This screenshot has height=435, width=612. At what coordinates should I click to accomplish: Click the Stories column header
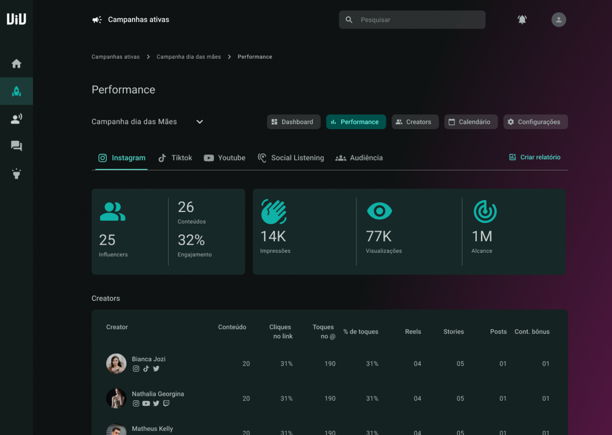tap(453, 332)
